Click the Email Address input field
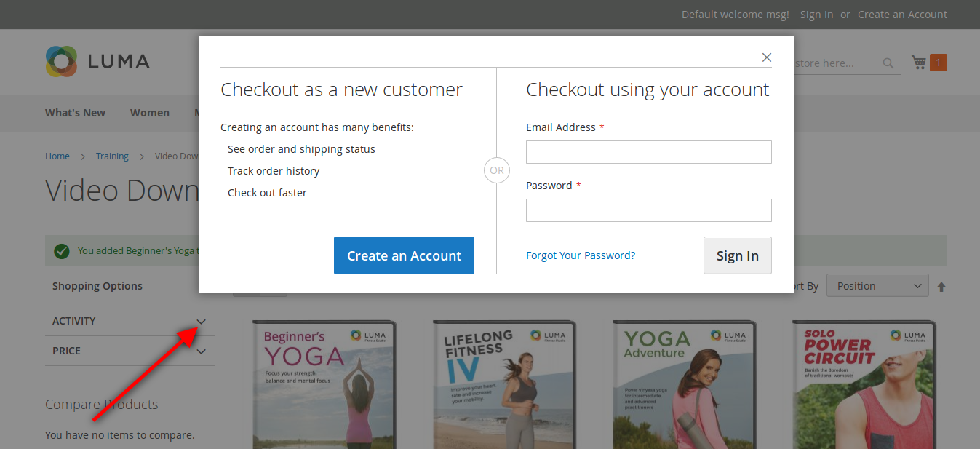This screenshot has width=980, height=449. (648, 151)
